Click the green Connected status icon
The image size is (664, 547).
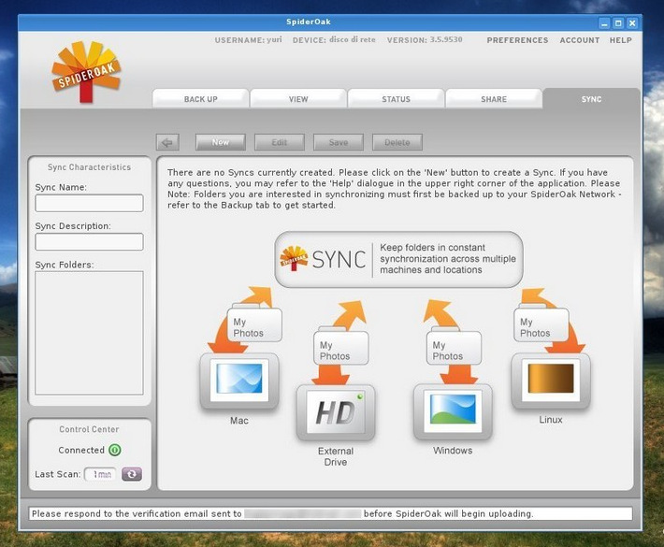[115, 450]
